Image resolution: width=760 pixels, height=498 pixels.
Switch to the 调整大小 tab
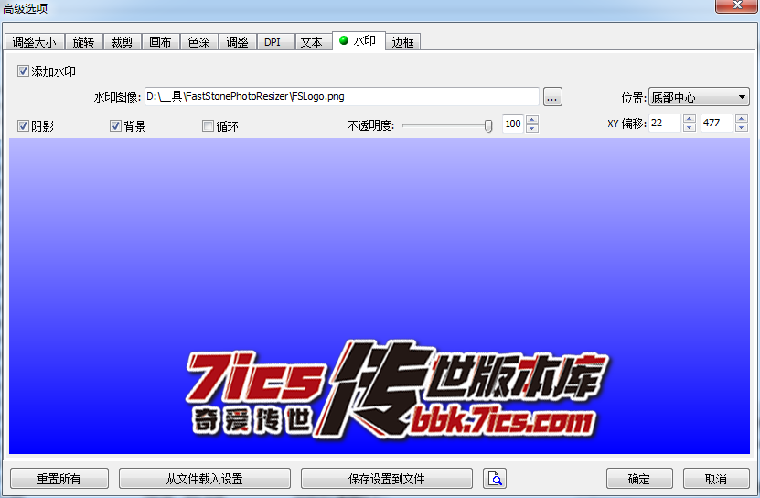point(35,42)
